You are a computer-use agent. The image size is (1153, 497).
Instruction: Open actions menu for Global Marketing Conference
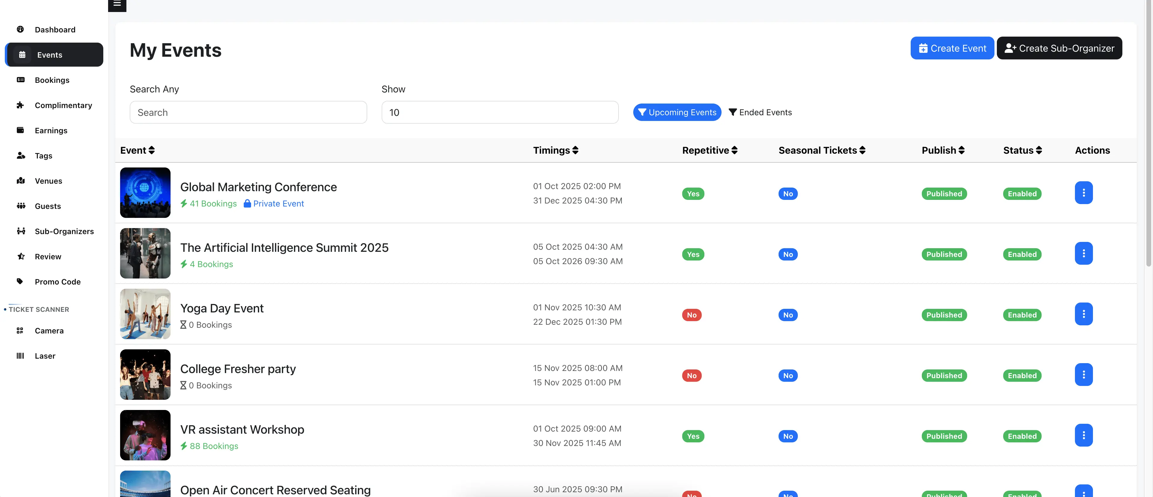click(x=1083, y=193)
